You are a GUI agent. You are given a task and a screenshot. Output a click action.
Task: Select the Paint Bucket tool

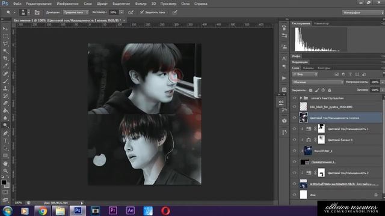[x=5, y=110]
